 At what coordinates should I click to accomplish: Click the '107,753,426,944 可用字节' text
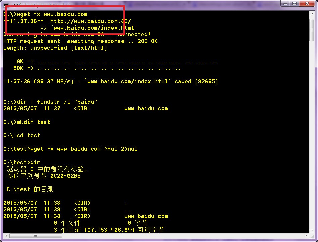pos(124,230)
